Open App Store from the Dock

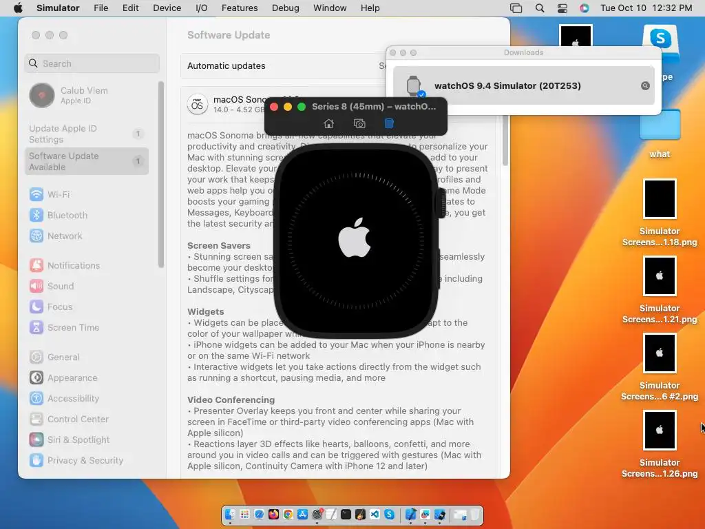(x=303, y=514)
